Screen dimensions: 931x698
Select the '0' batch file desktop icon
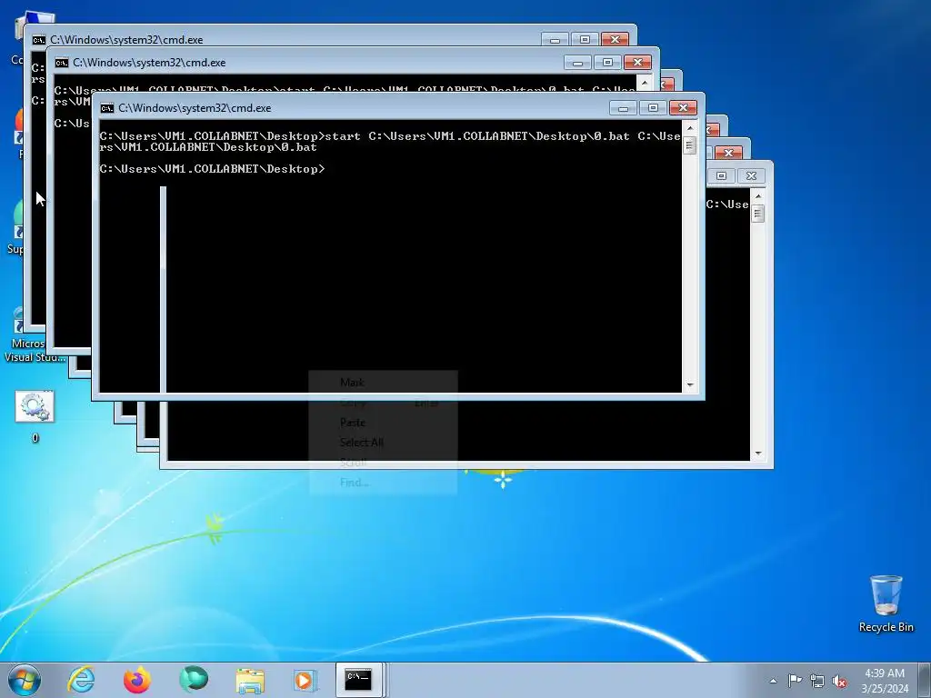(x=35, y=416)
